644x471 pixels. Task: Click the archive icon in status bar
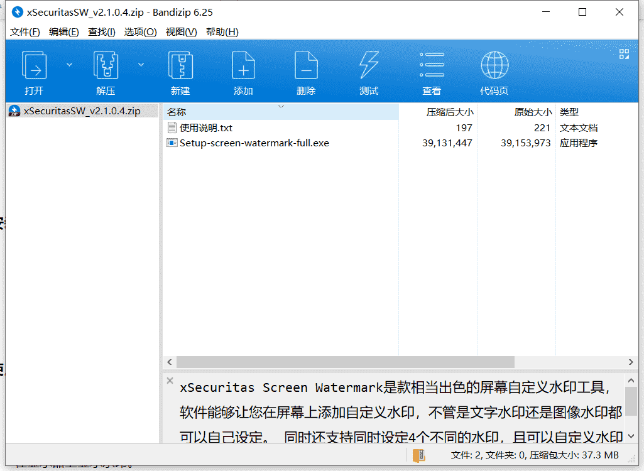(418, 455)
